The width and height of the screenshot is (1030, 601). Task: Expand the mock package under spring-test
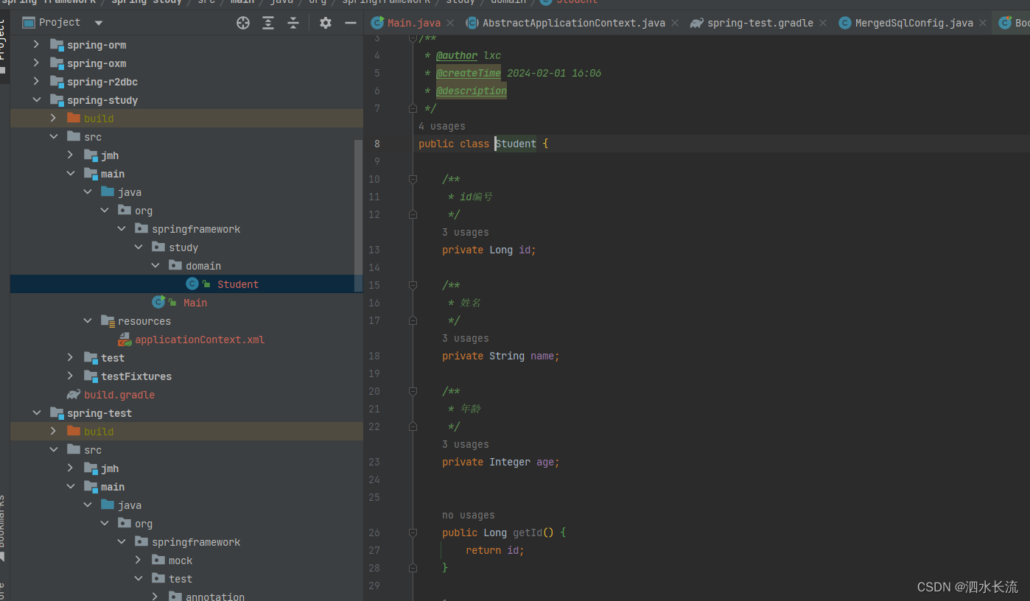(x=139, y=560)
